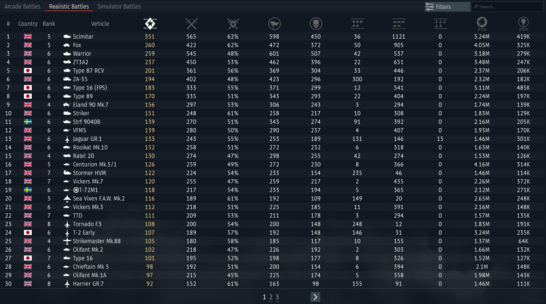Screen dimensions: 546x304
Task: Sort by the crossed swords with star column
Action: tap(233, 23)
